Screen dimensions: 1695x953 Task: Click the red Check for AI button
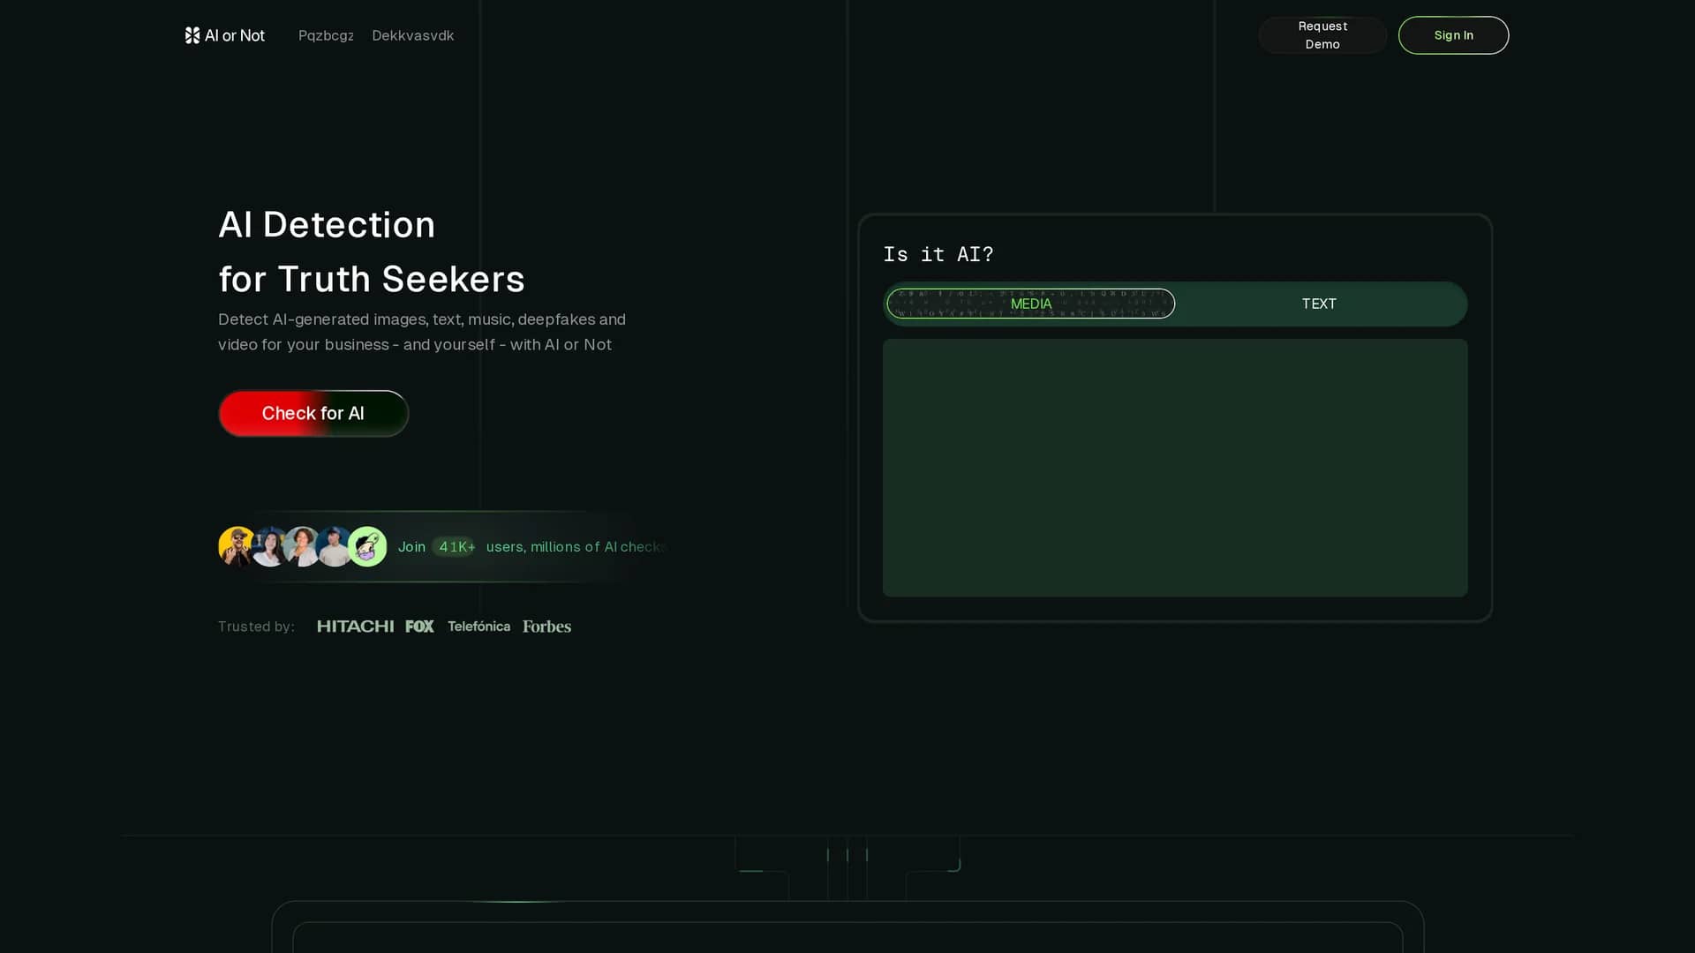pyautogui.click(x=313, y=413)
